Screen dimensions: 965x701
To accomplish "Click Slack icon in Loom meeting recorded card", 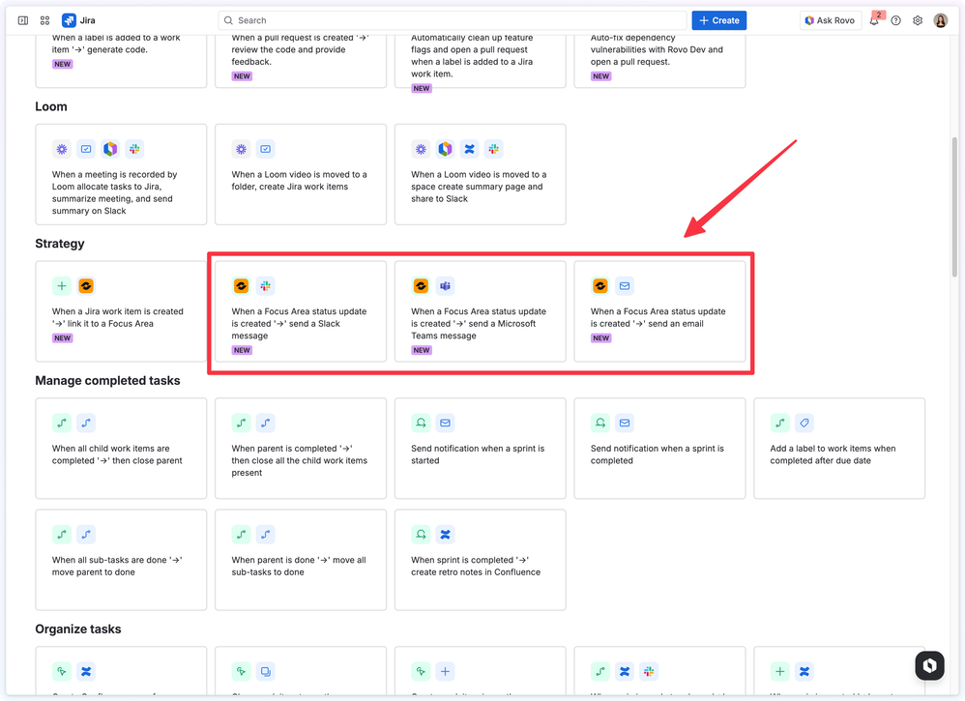I will (134, 149).
